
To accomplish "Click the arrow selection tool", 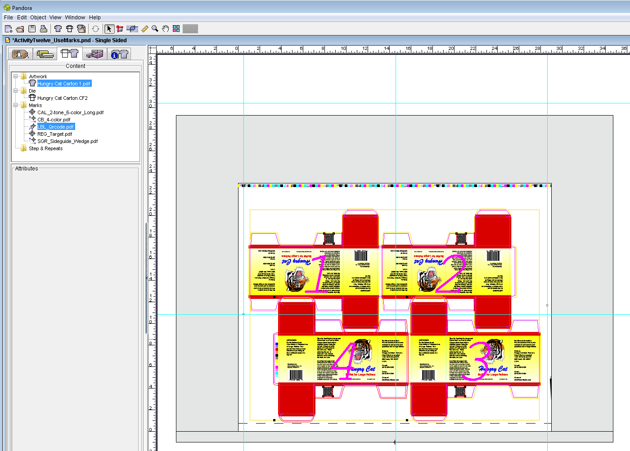I will point(109,29).
